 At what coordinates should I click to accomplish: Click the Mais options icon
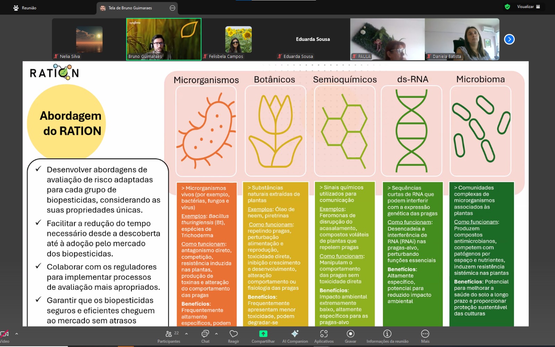tap(425, 334)
